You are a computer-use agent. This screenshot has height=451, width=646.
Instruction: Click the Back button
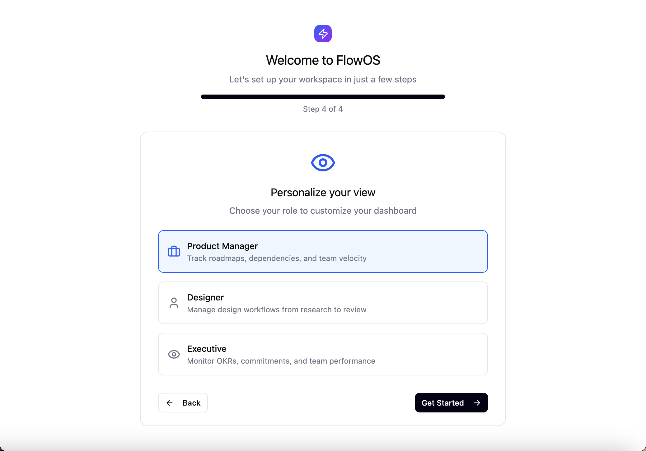click(183, 402)
